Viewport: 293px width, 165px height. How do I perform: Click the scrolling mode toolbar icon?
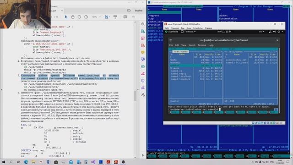pos(115,17)
